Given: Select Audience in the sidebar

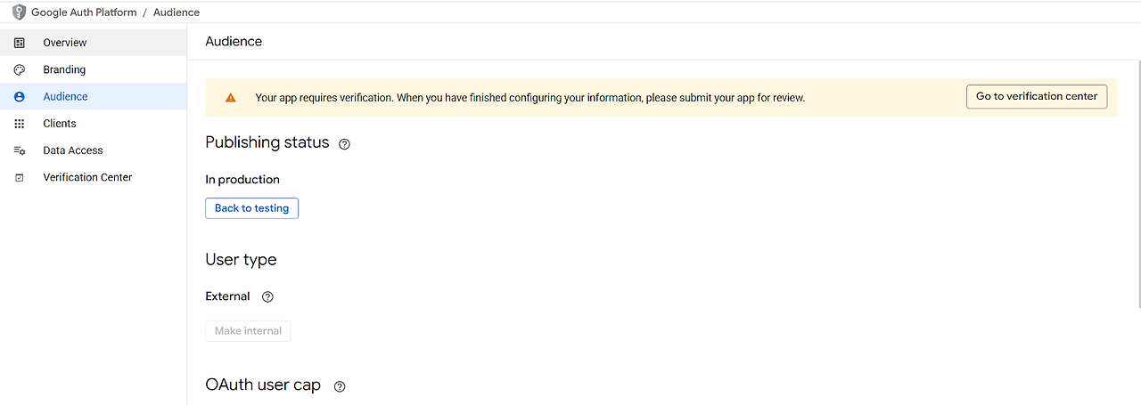Looking at the screenshot, I should 94,96.
